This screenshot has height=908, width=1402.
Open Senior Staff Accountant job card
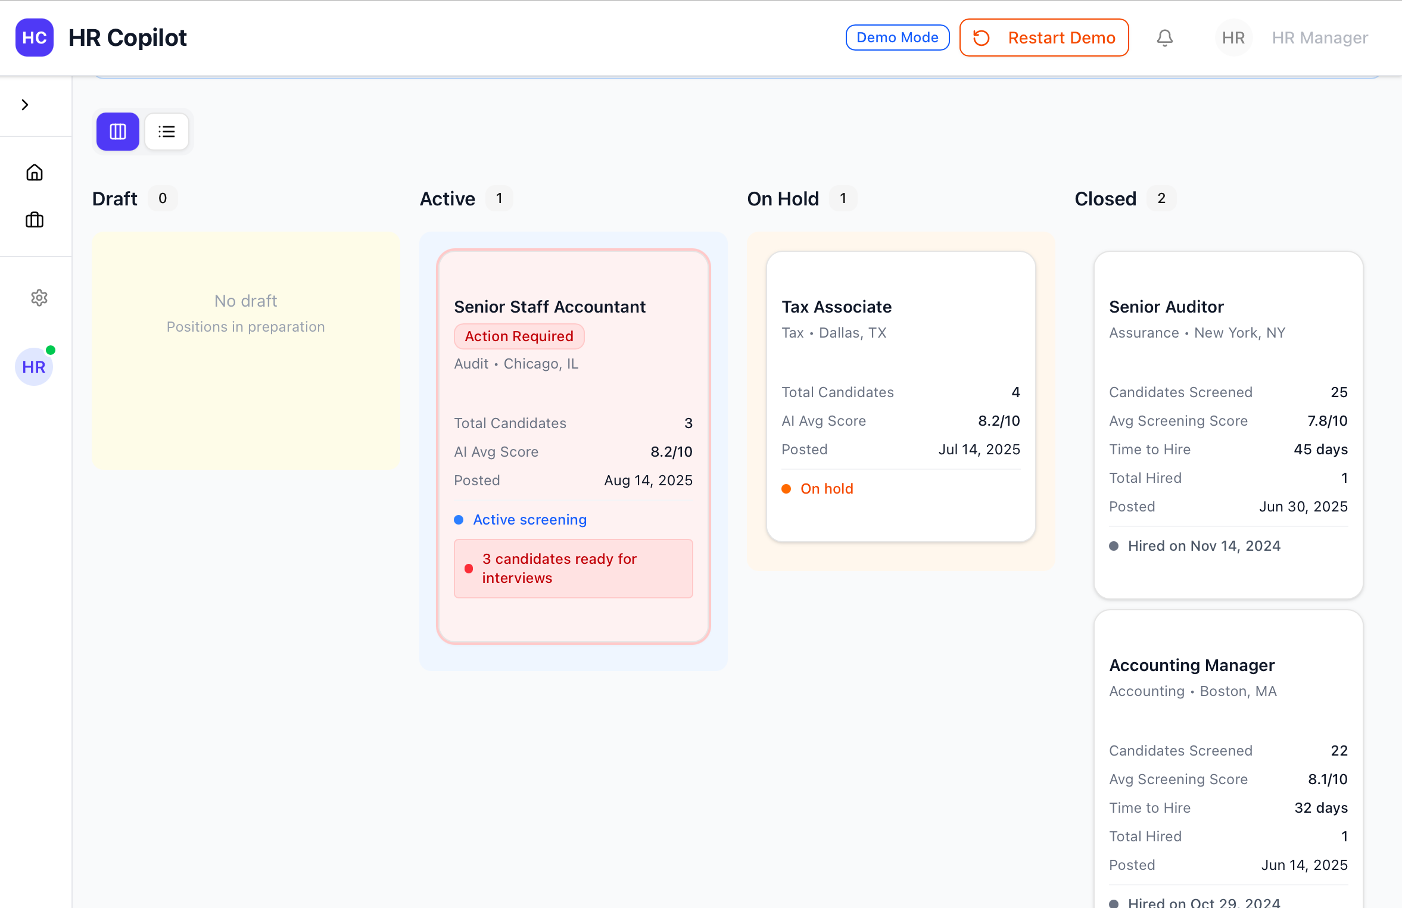(x=549, y=307)
